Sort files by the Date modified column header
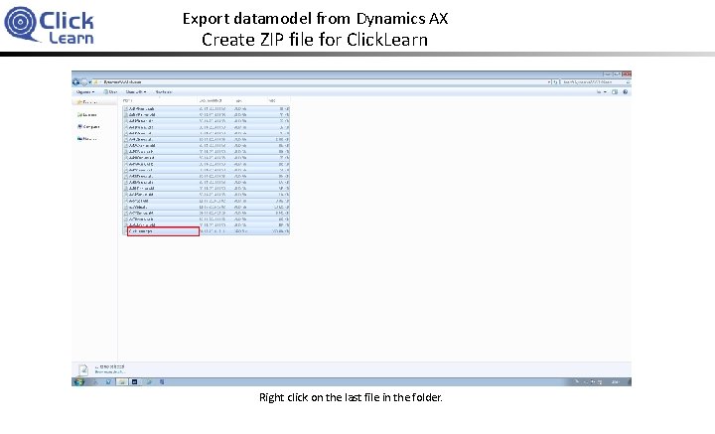Image resolution: width=715 pixels, height=434 pixels. tap(211, 100)
